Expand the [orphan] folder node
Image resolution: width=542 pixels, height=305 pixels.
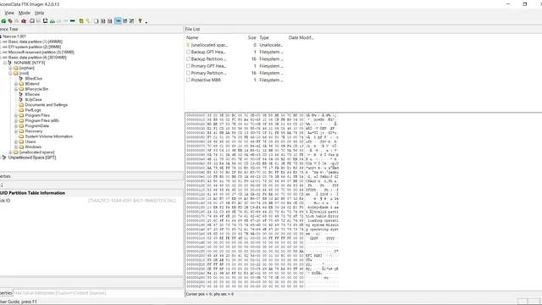click(x=10, y=68)
